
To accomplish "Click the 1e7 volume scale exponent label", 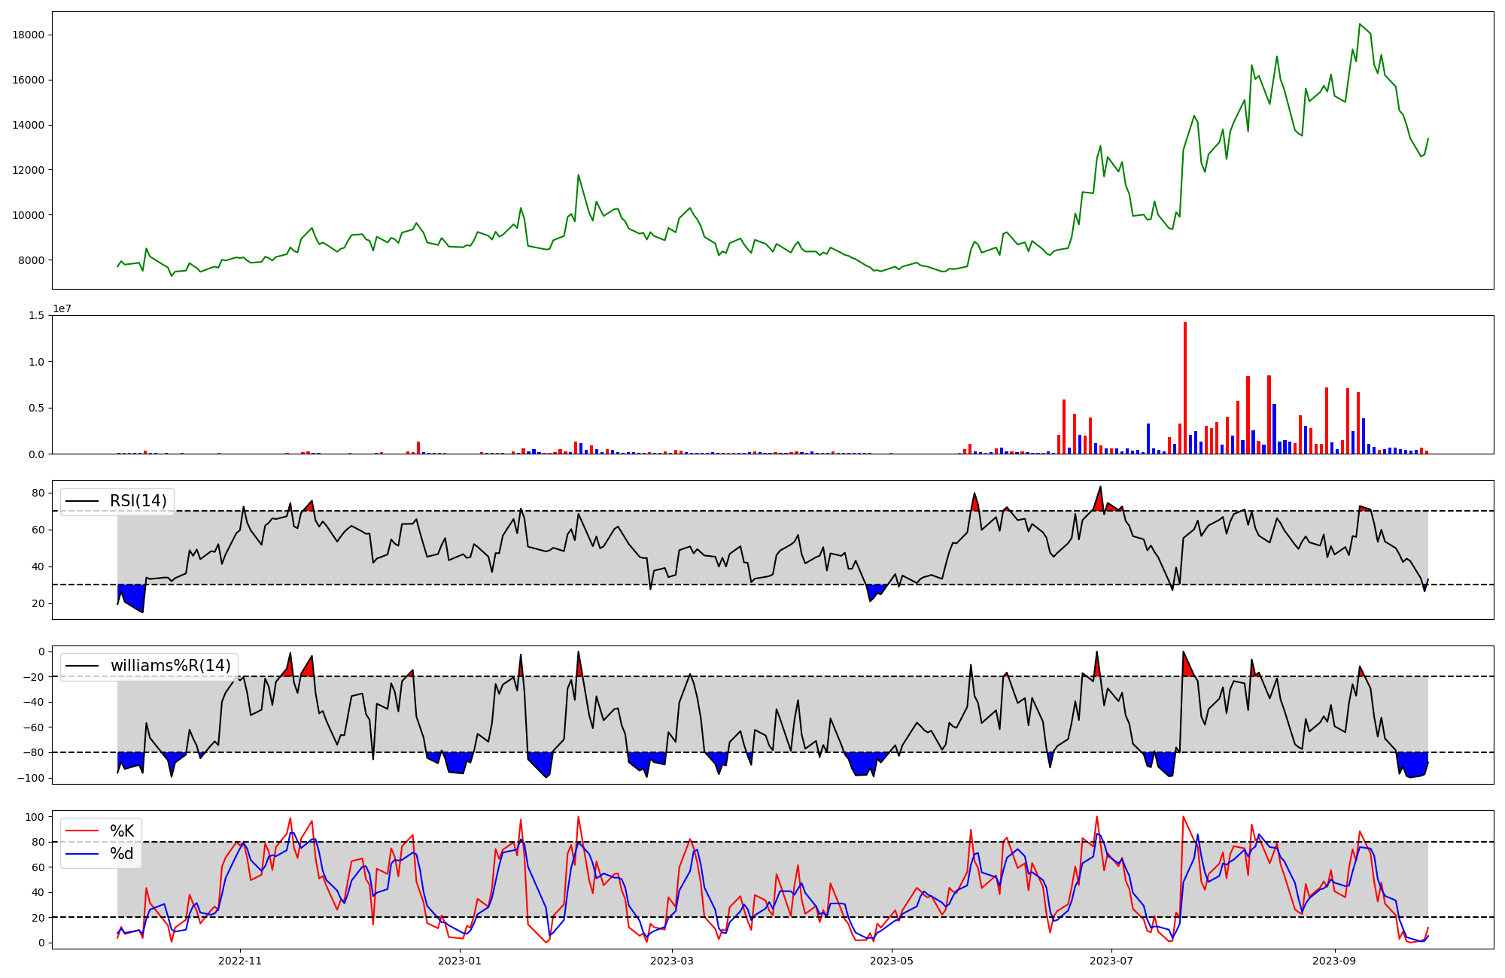I will (x=62, y=308).
